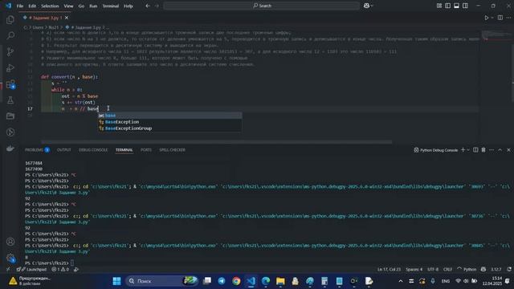
Task: Switch to the Output tab
Action: point(64,150)
